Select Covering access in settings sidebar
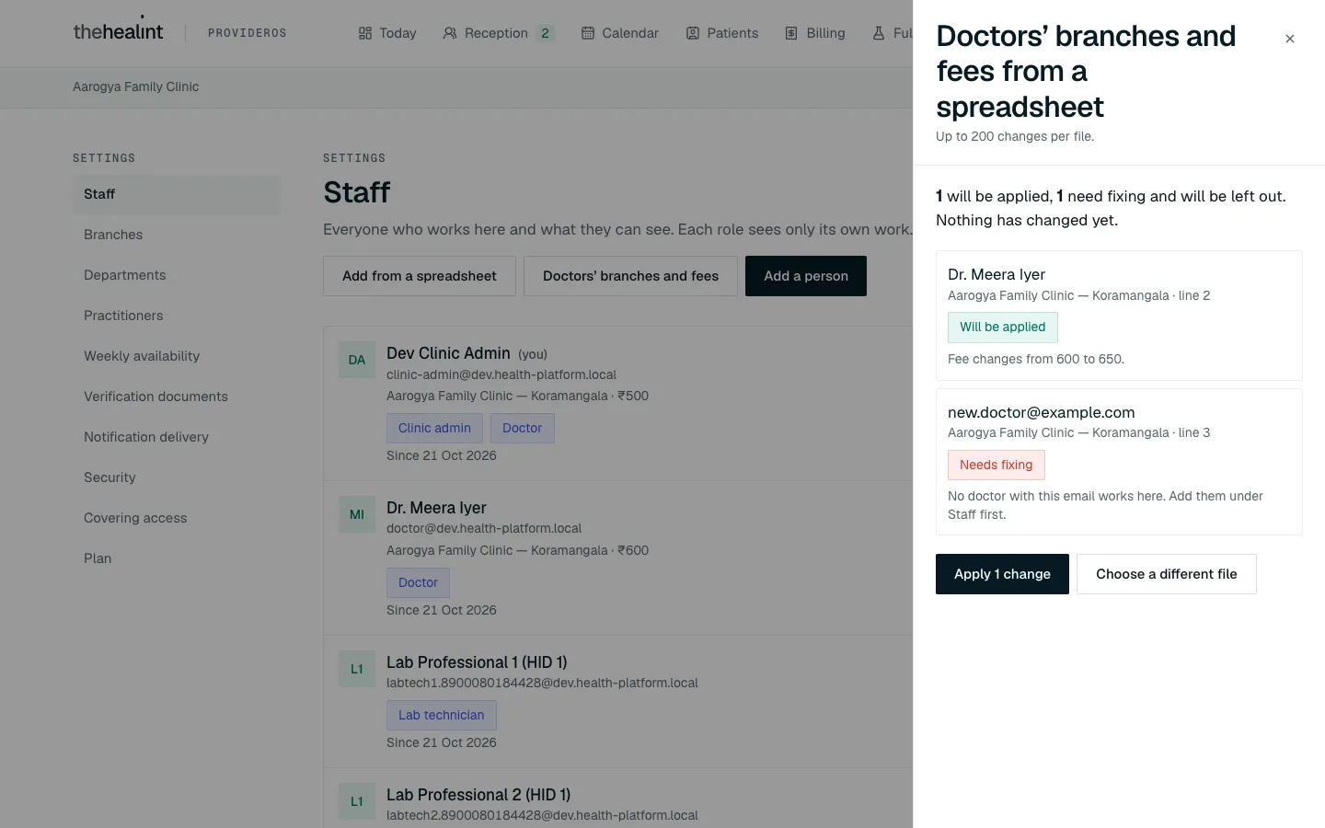Image resolution: width=1325 pixels, height=828 pixels. click(x=177, y=518)
